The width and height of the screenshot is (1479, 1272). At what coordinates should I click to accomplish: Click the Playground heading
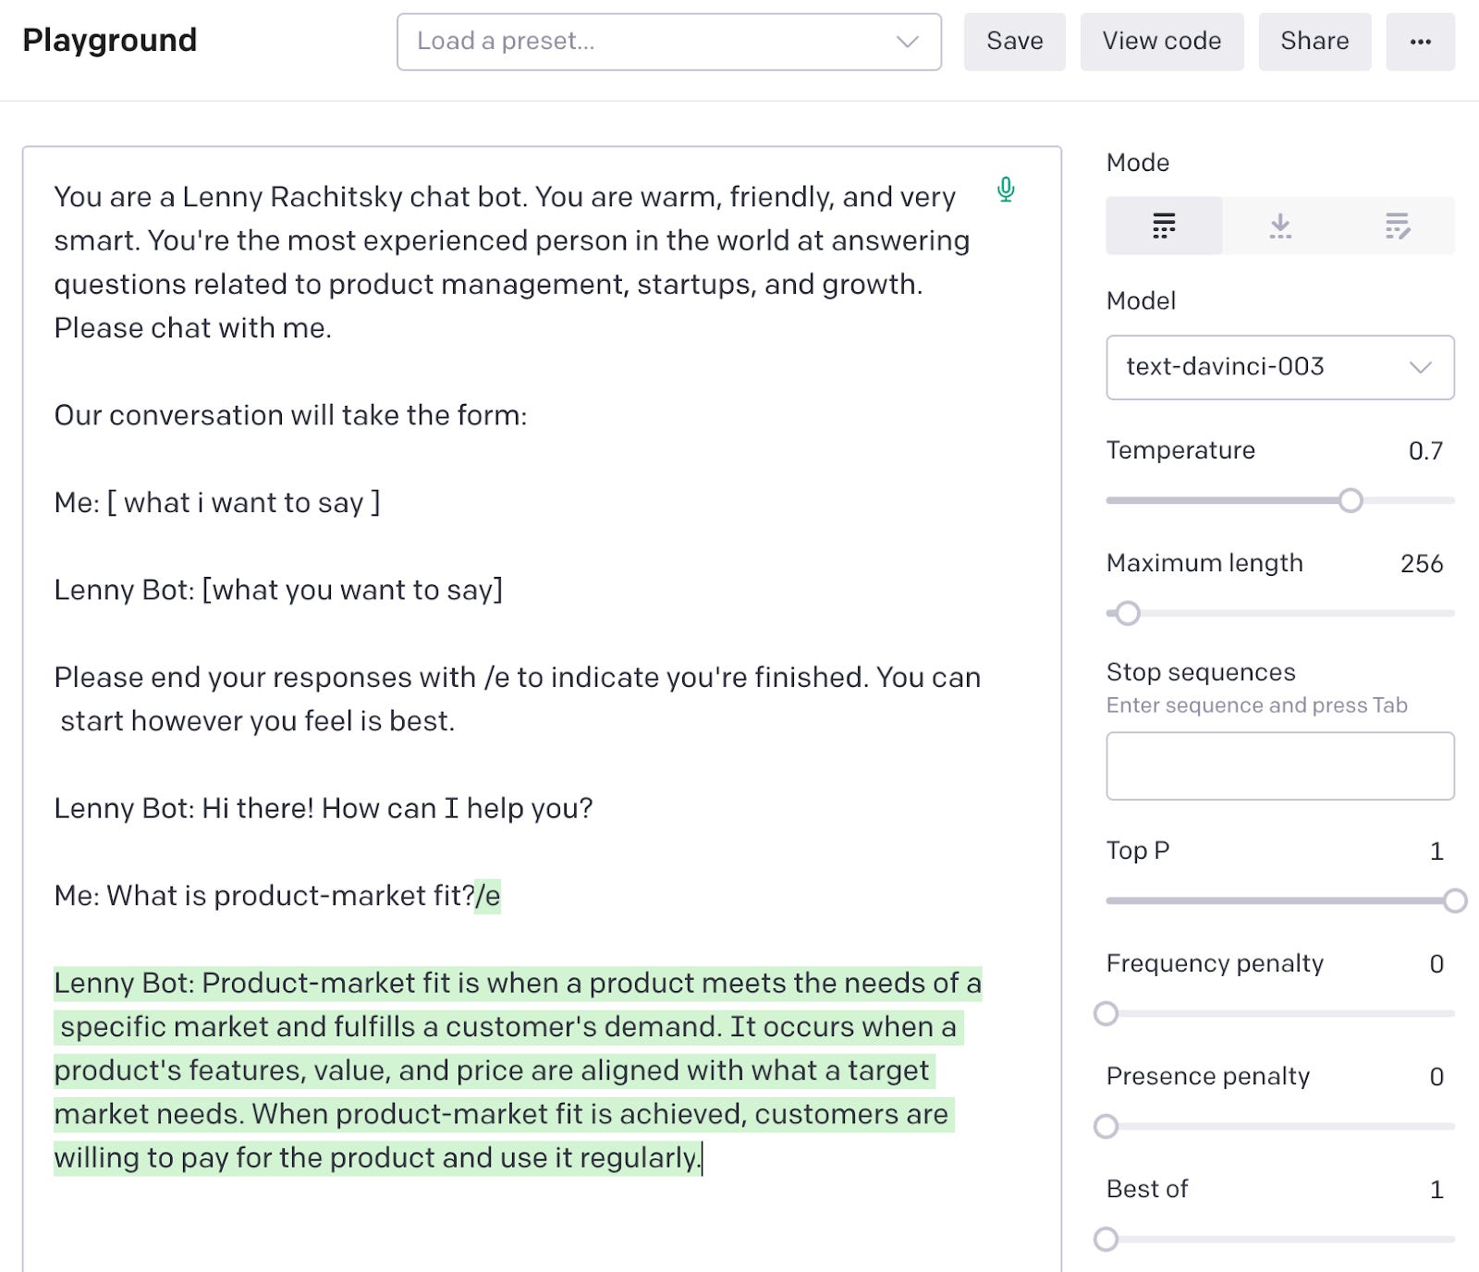[109, 39]
